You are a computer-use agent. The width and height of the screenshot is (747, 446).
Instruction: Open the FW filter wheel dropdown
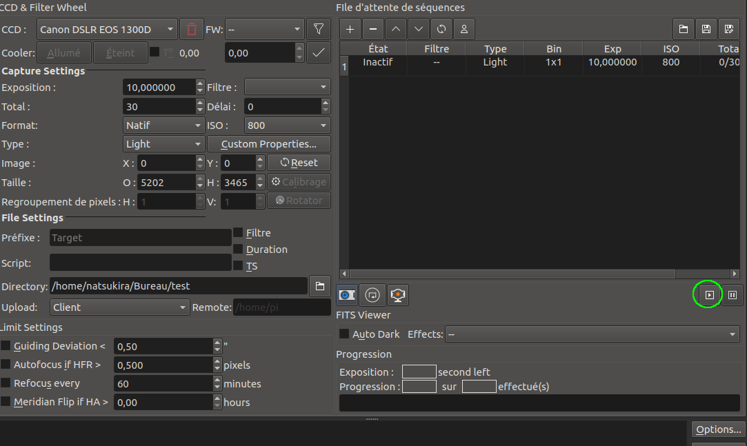point(264,30)
